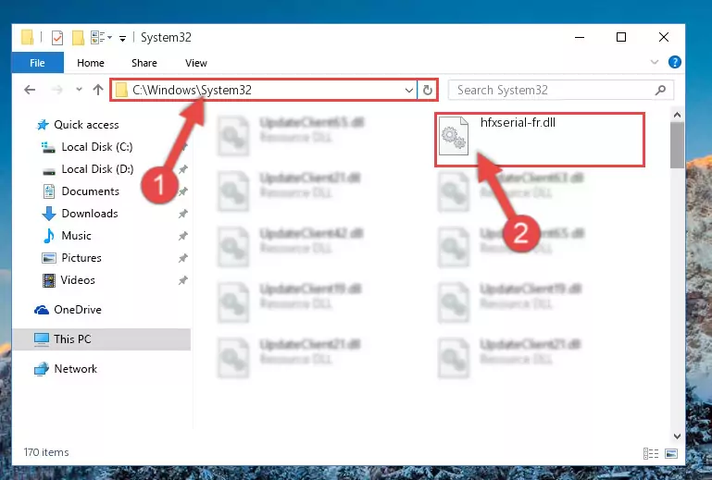Maximize the System32 window
The image size is (712, 480).
(621, 37)
